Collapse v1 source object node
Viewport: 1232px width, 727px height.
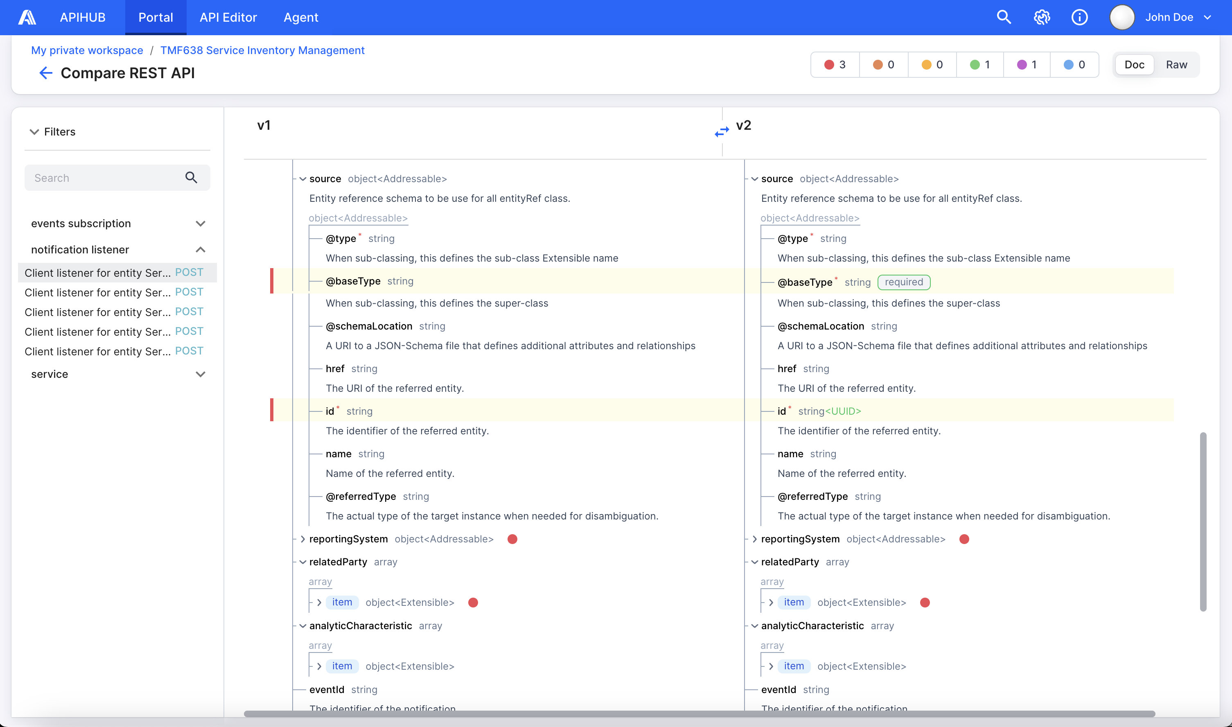pos(303,179)
